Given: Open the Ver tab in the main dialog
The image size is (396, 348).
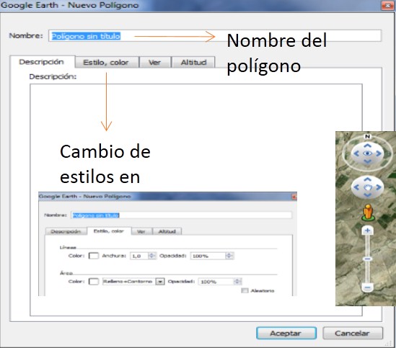Looking at the screenshot, I should pos(154,63).
